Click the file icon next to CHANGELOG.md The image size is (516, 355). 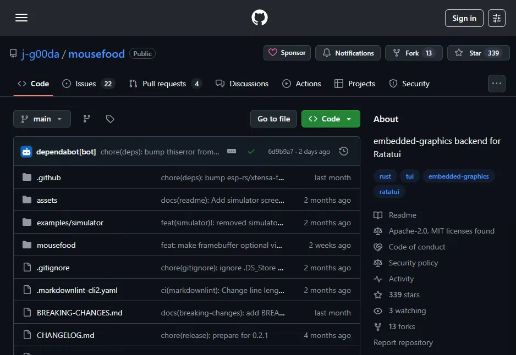[28, 335]
